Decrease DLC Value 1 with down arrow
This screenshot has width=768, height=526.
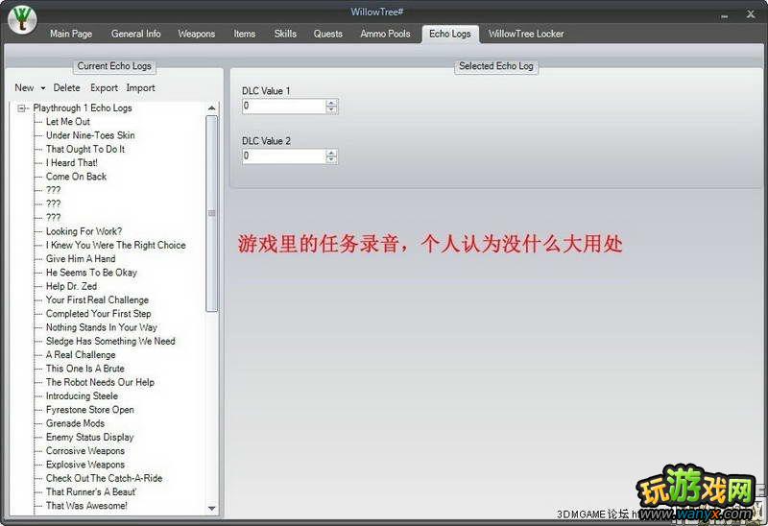click(x=331, y=109)
